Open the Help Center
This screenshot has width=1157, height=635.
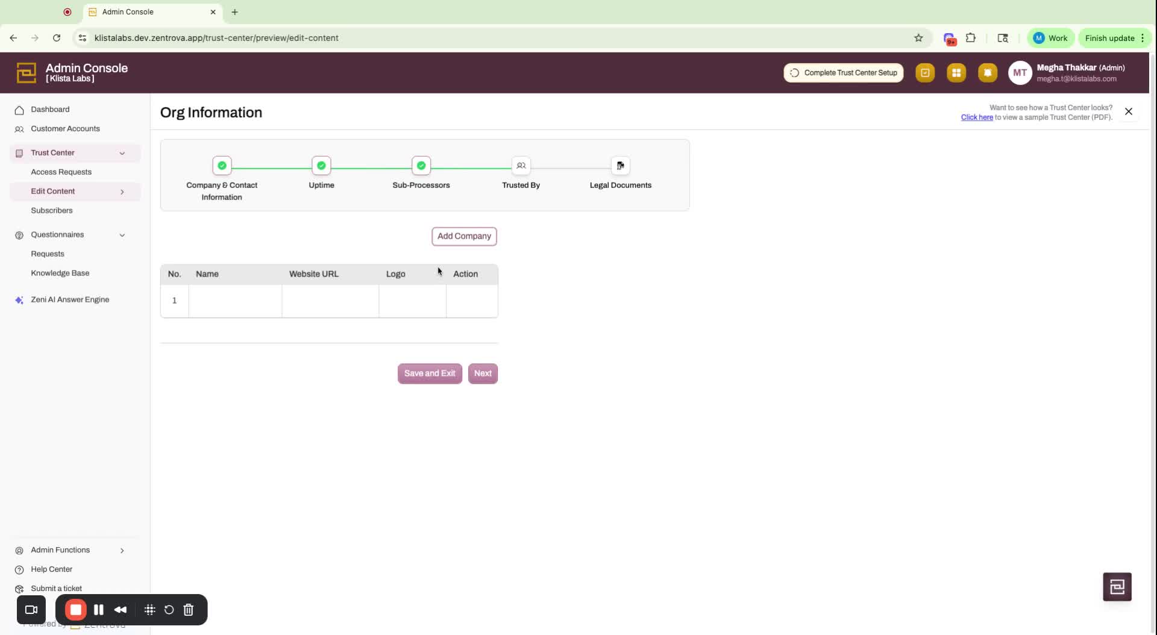pos(51,569)
